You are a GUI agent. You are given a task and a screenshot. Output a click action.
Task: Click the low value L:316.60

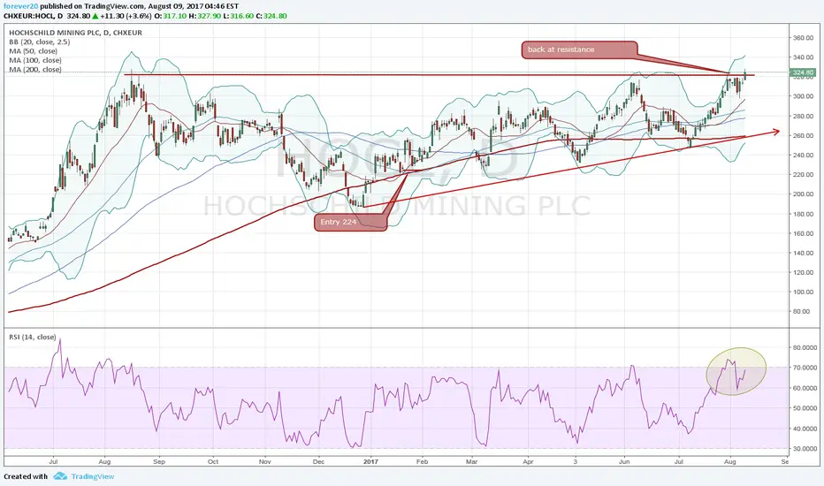(239, 16)
